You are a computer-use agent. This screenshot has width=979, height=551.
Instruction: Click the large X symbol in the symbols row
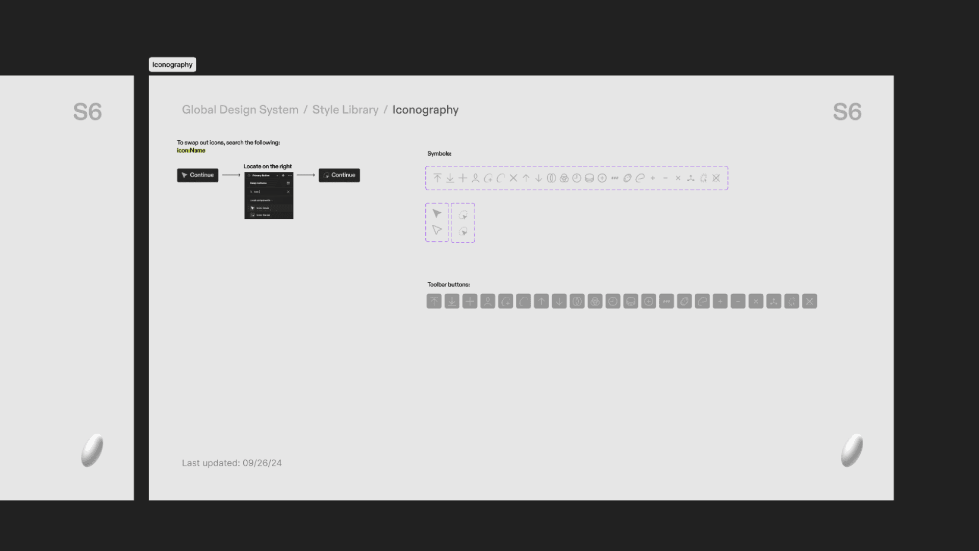click(x=513, y=178)
